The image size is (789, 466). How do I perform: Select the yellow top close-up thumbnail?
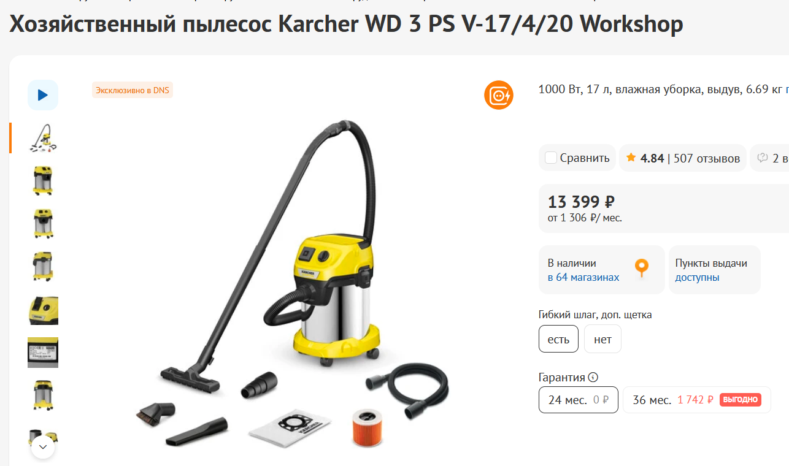tap(43, 310)
